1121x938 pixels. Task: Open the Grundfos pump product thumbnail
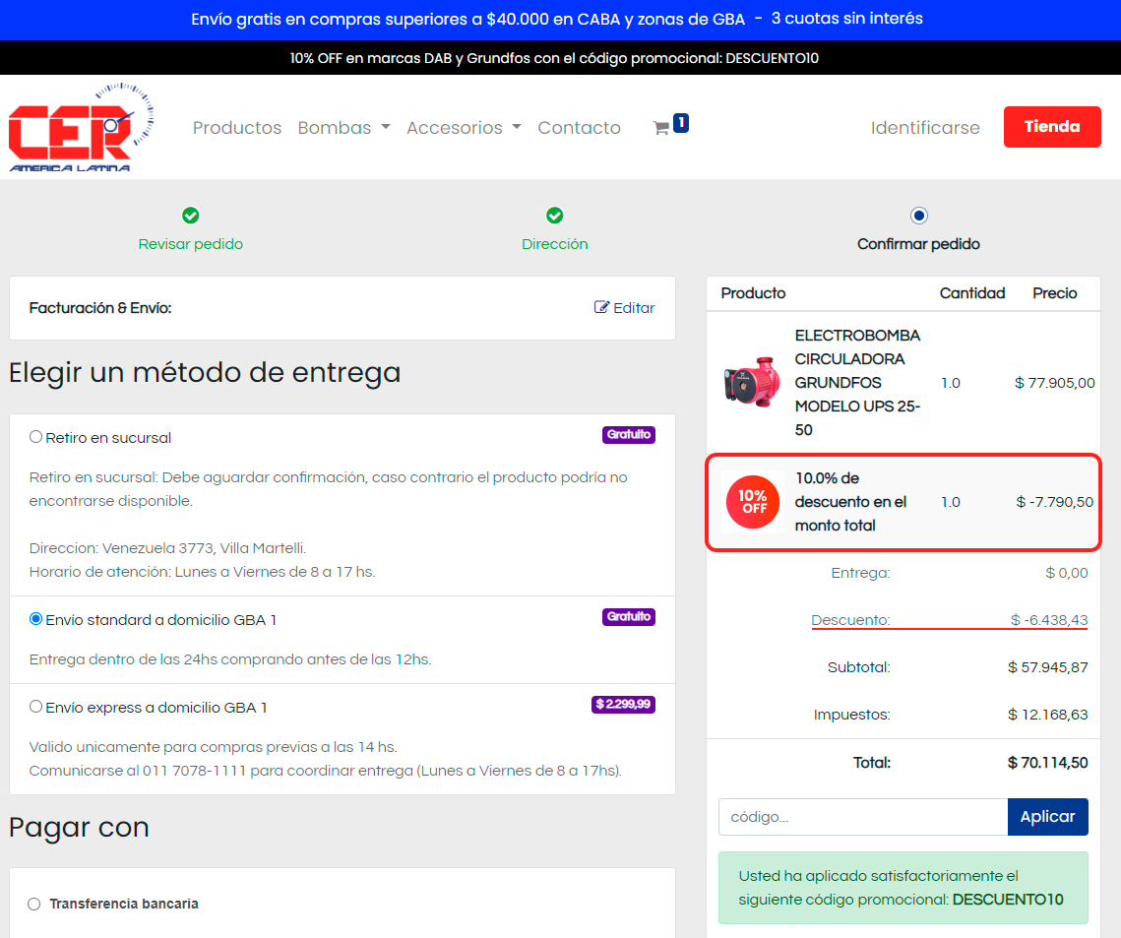751,383
